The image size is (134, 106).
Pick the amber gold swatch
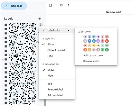89,50
